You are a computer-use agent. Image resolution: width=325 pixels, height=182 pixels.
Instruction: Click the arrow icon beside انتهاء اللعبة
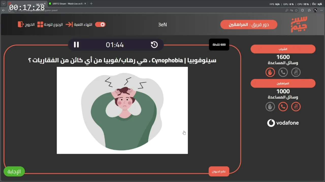point(69,25)
